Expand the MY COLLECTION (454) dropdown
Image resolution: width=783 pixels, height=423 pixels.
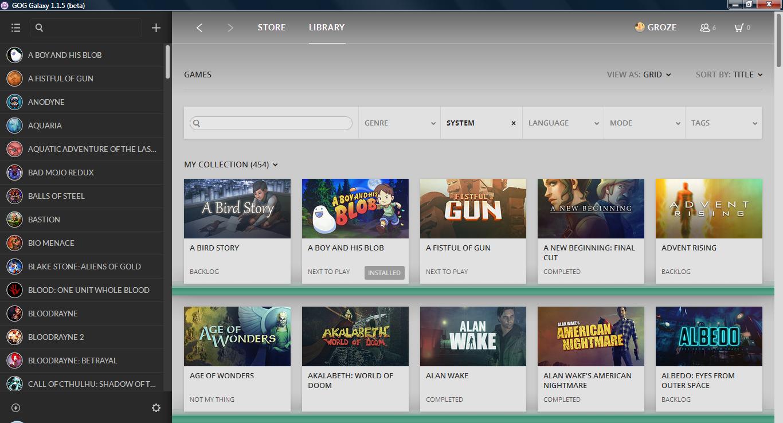point(231,164)
